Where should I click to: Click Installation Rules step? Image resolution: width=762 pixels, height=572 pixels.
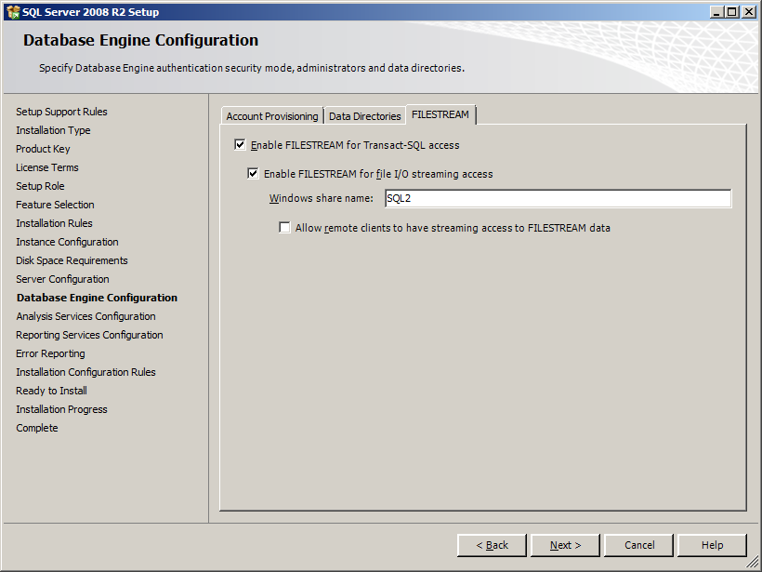click(x=55, y=223)
